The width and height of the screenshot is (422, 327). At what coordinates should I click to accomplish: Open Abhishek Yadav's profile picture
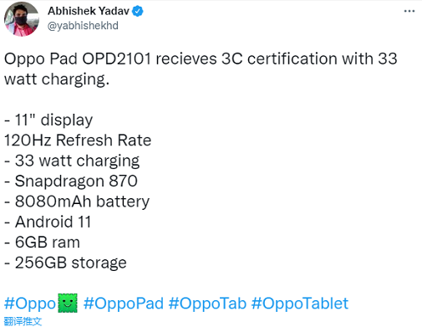click(x=22, y=19)
